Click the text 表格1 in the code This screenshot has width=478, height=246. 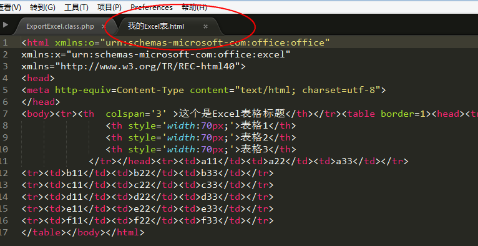[254, 126]
